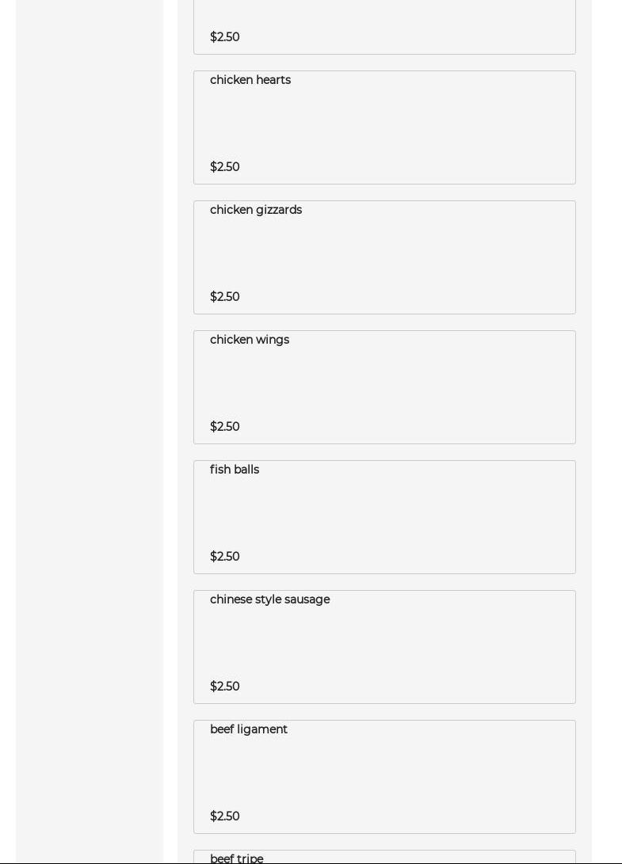Open the fish balls menu item card
622x864 pixels.
pos(384,516)
